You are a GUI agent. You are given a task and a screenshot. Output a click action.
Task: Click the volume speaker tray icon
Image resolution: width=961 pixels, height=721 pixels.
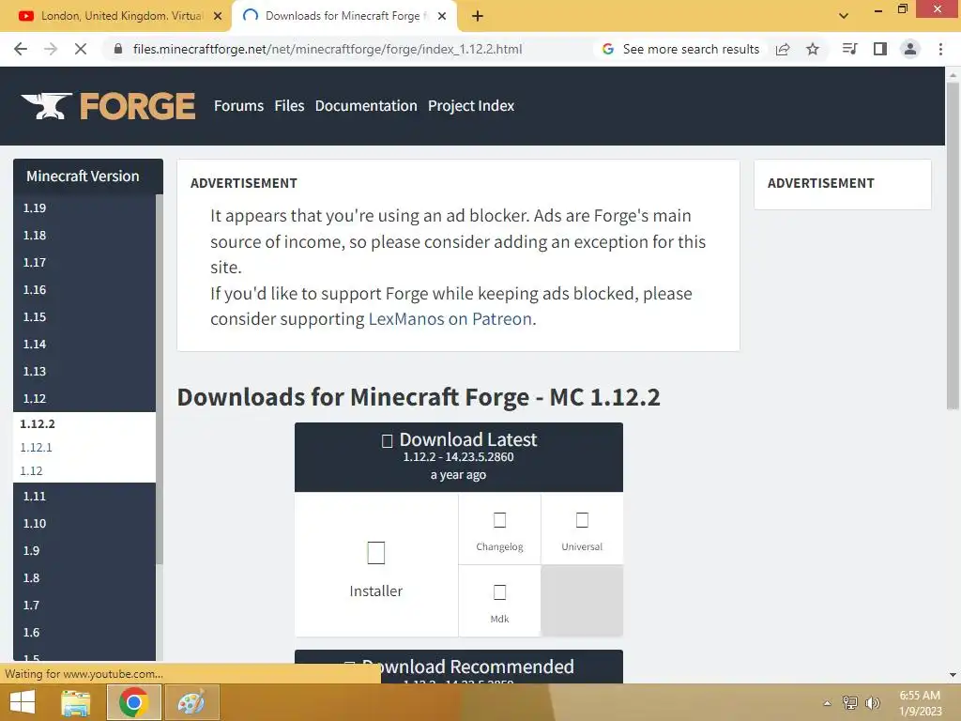[873, 702]
